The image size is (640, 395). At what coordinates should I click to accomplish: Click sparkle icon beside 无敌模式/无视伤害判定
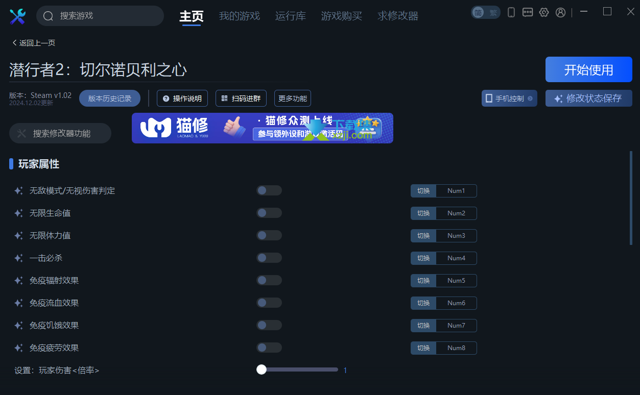[x=18, y=191]
